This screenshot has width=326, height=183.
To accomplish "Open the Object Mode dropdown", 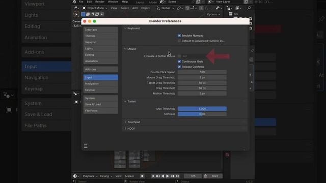I will tap(95, 8).
